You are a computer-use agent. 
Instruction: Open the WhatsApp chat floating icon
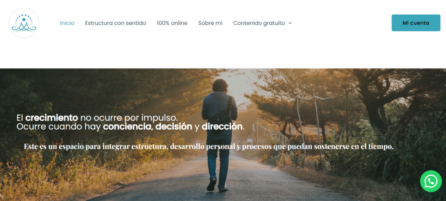pyautogui.click(x=431, y=181)
